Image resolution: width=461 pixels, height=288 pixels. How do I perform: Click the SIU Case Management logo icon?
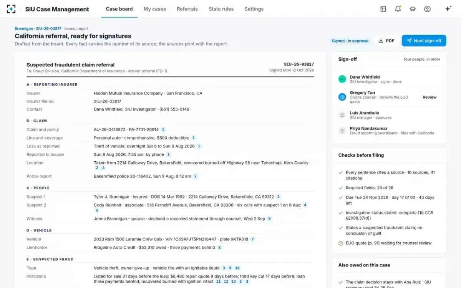11,9
